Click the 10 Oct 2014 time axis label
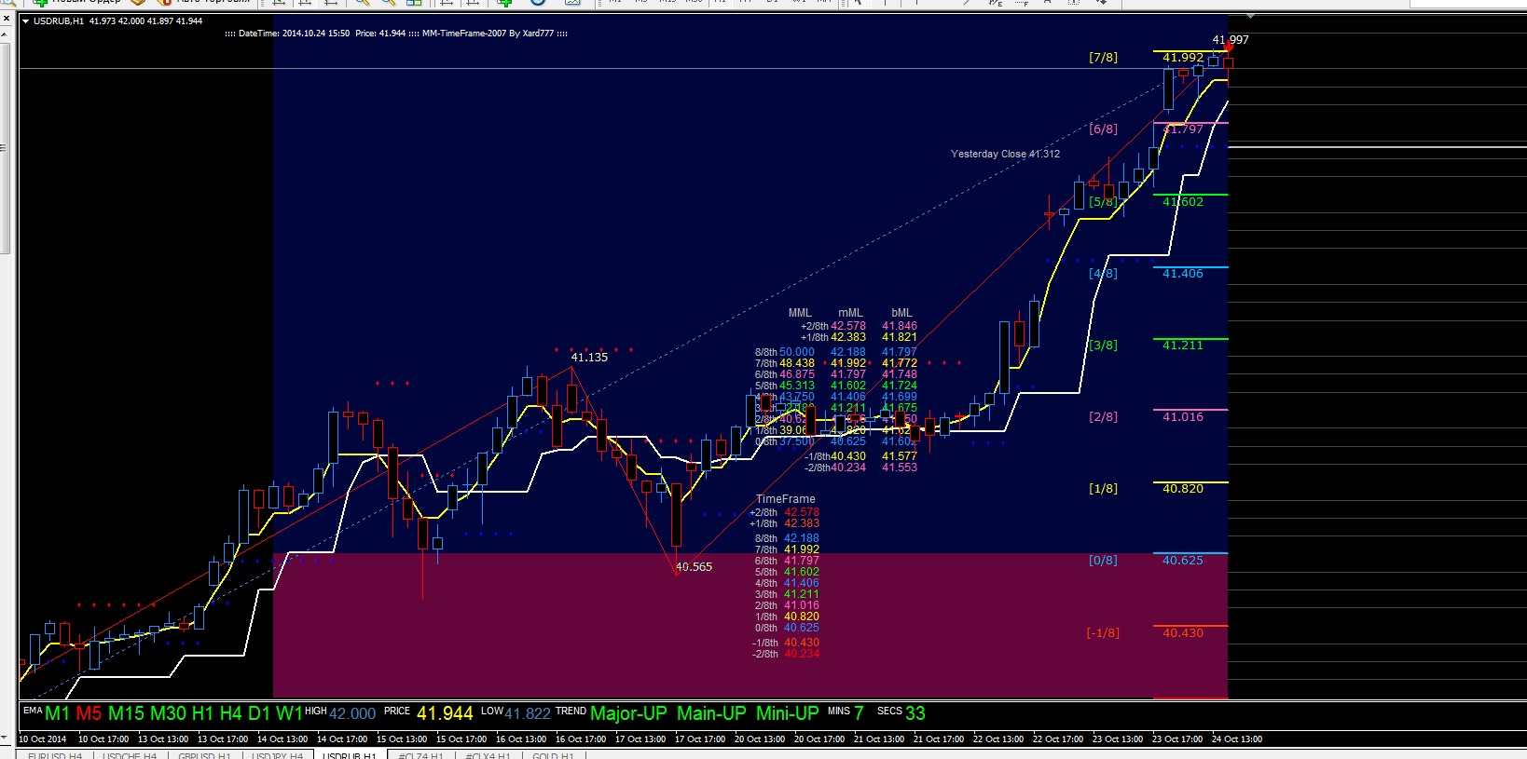The height and width of the screenshot is (759, 1527). [43, 739]
